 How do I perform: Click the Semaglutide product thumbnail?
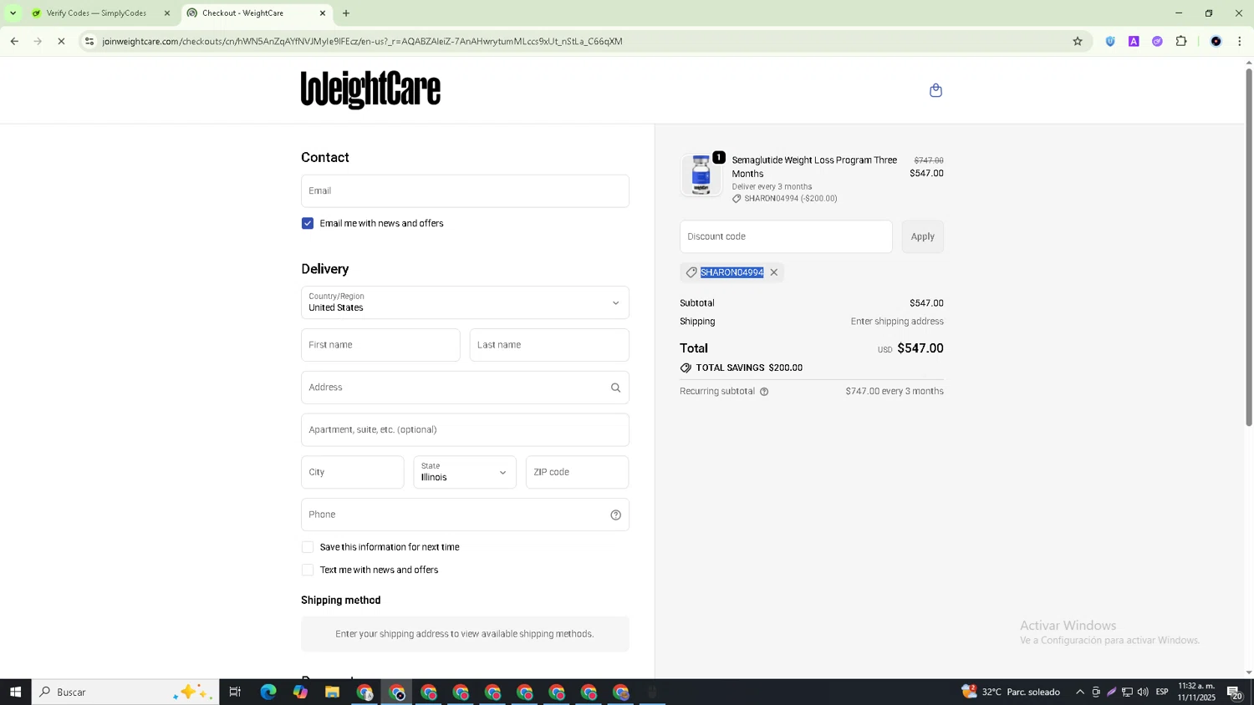point(701,175)
